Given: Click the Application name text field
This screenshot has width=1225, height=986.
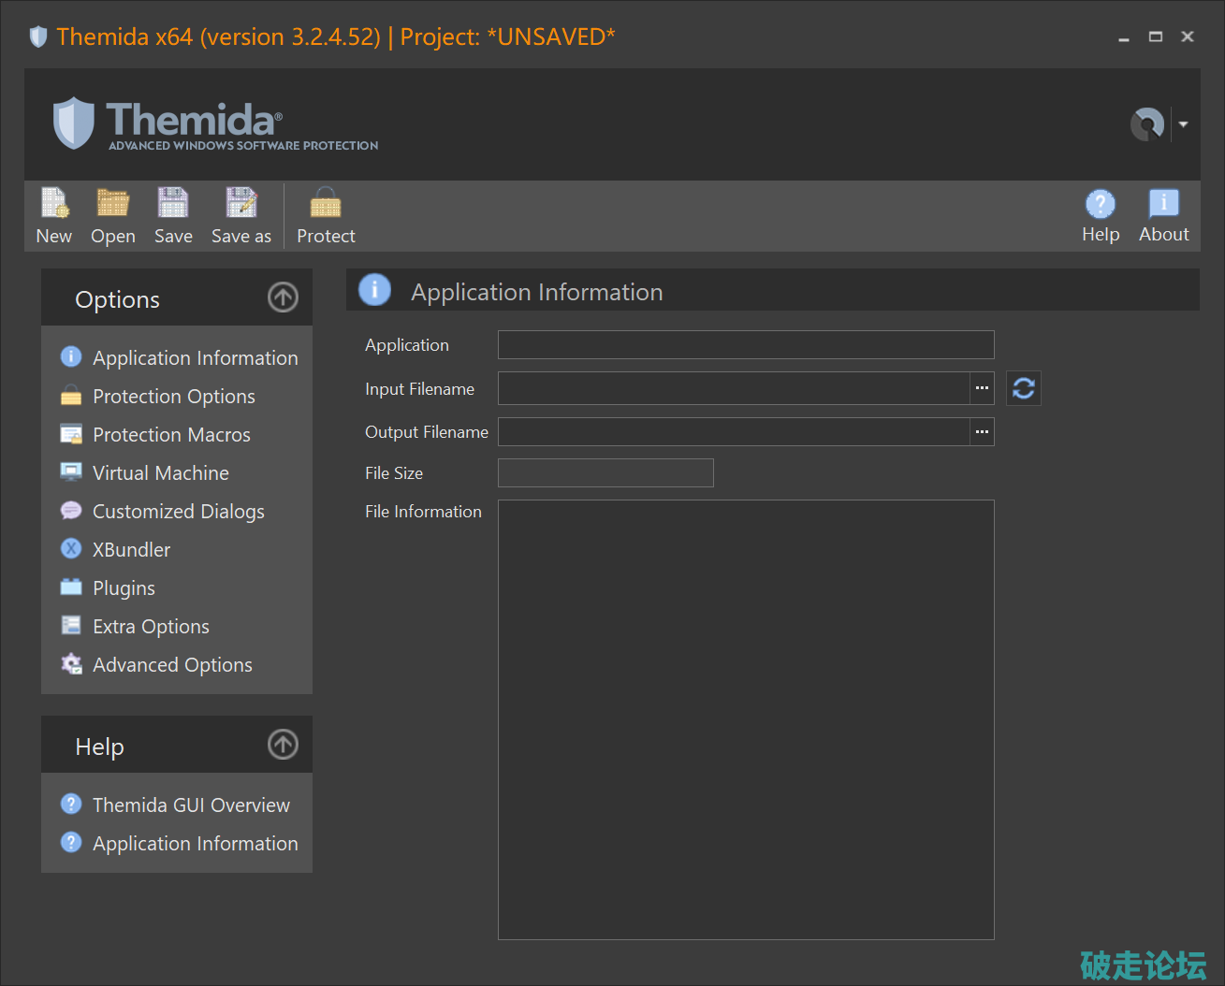Looking at the screenshot, I should [745, 345].
